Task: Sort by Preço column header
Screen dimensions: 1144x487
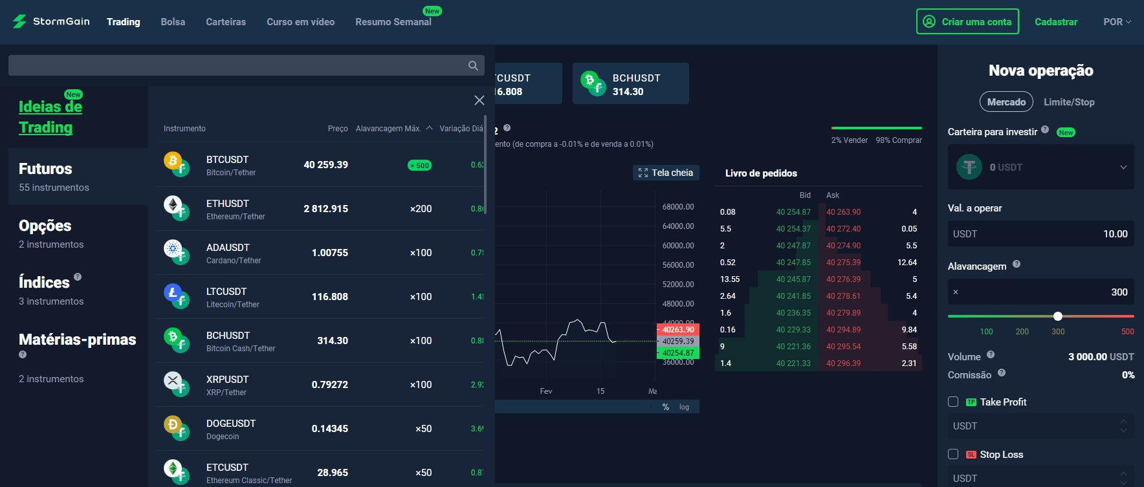Action: (338, 129)
